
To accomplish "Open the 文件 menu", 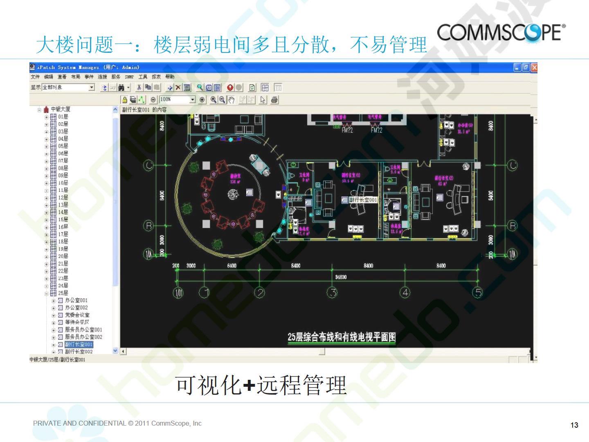I will [35, 77].
